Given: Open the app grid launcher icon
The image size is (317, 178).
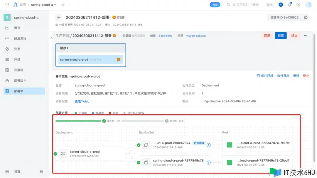Looking at the screenshot, I should pyautogui.click(x=7, y=5).
